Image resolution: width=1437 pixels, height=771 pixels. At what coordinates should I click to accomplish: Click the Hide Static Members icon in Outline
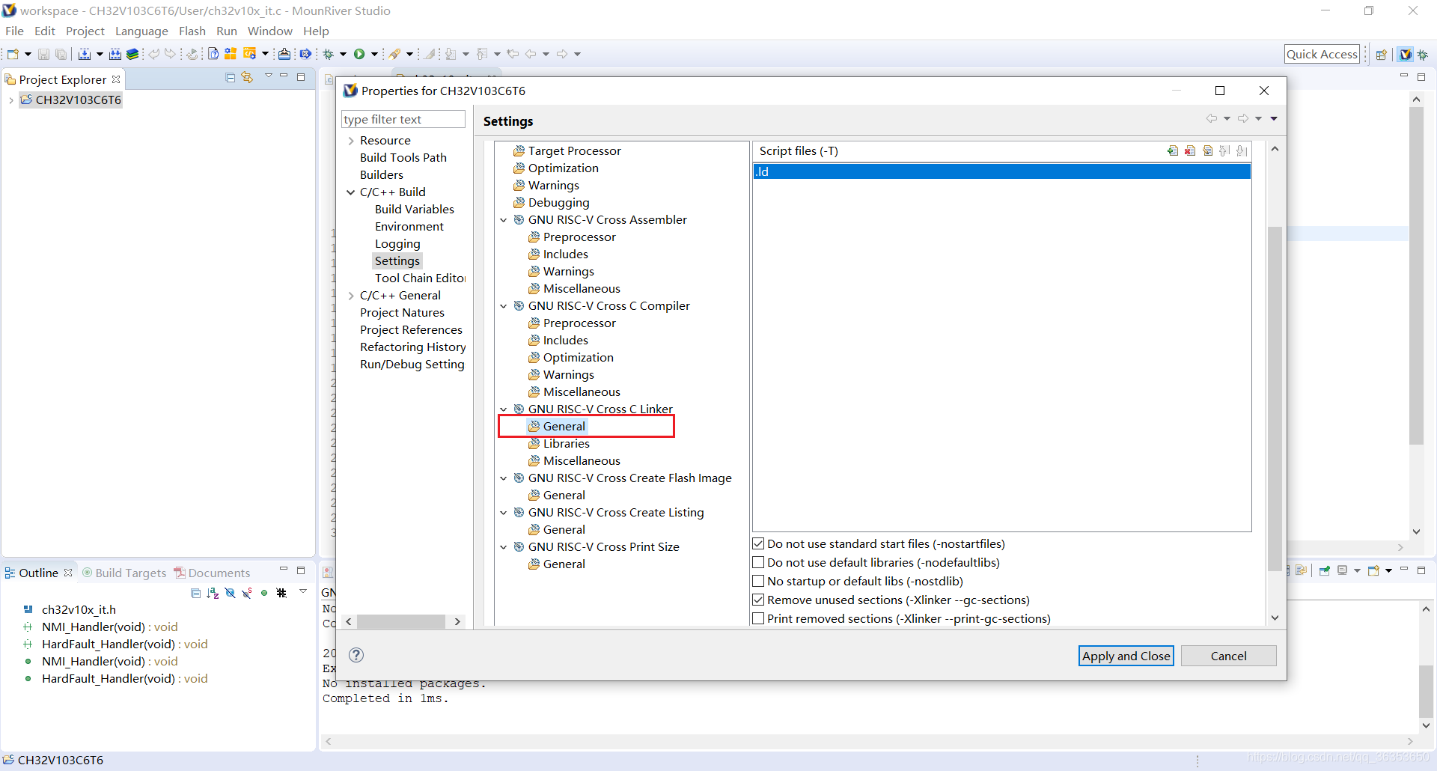pos(247,593)
